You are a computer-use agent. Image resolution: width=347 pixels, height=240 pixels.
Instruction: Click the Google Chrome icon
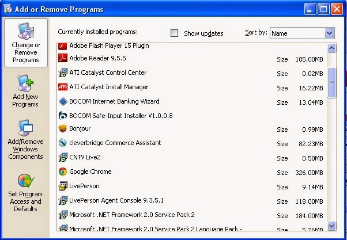63,172
